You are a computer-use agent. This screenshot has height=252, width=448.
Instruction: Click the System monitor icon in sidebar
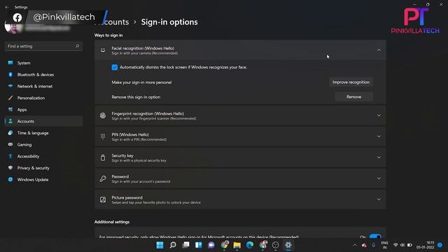coord(10,63)
